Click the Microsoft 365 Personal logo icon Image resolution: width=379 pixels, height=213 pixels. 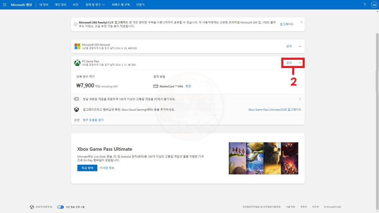click(x=77, y=46)
